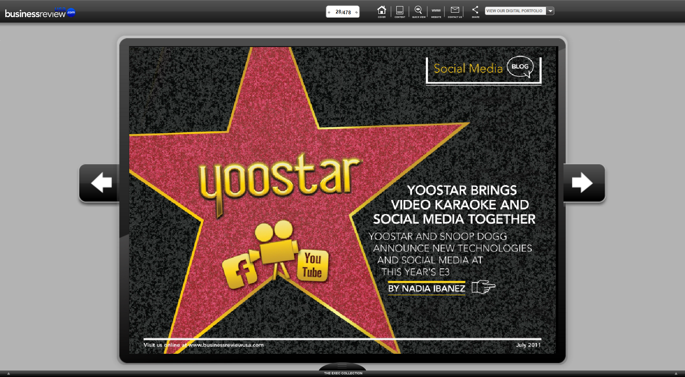Click the Share icon
The image size is (685, 377).
pyautogui.click(x=475, y=11)
